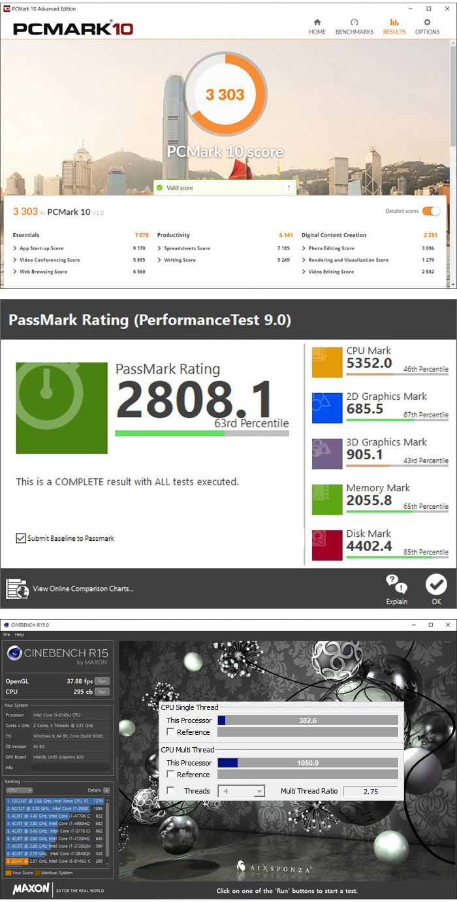457x902 pixels.
Task: Select the Productivity score 6 141
Action: 286,235
